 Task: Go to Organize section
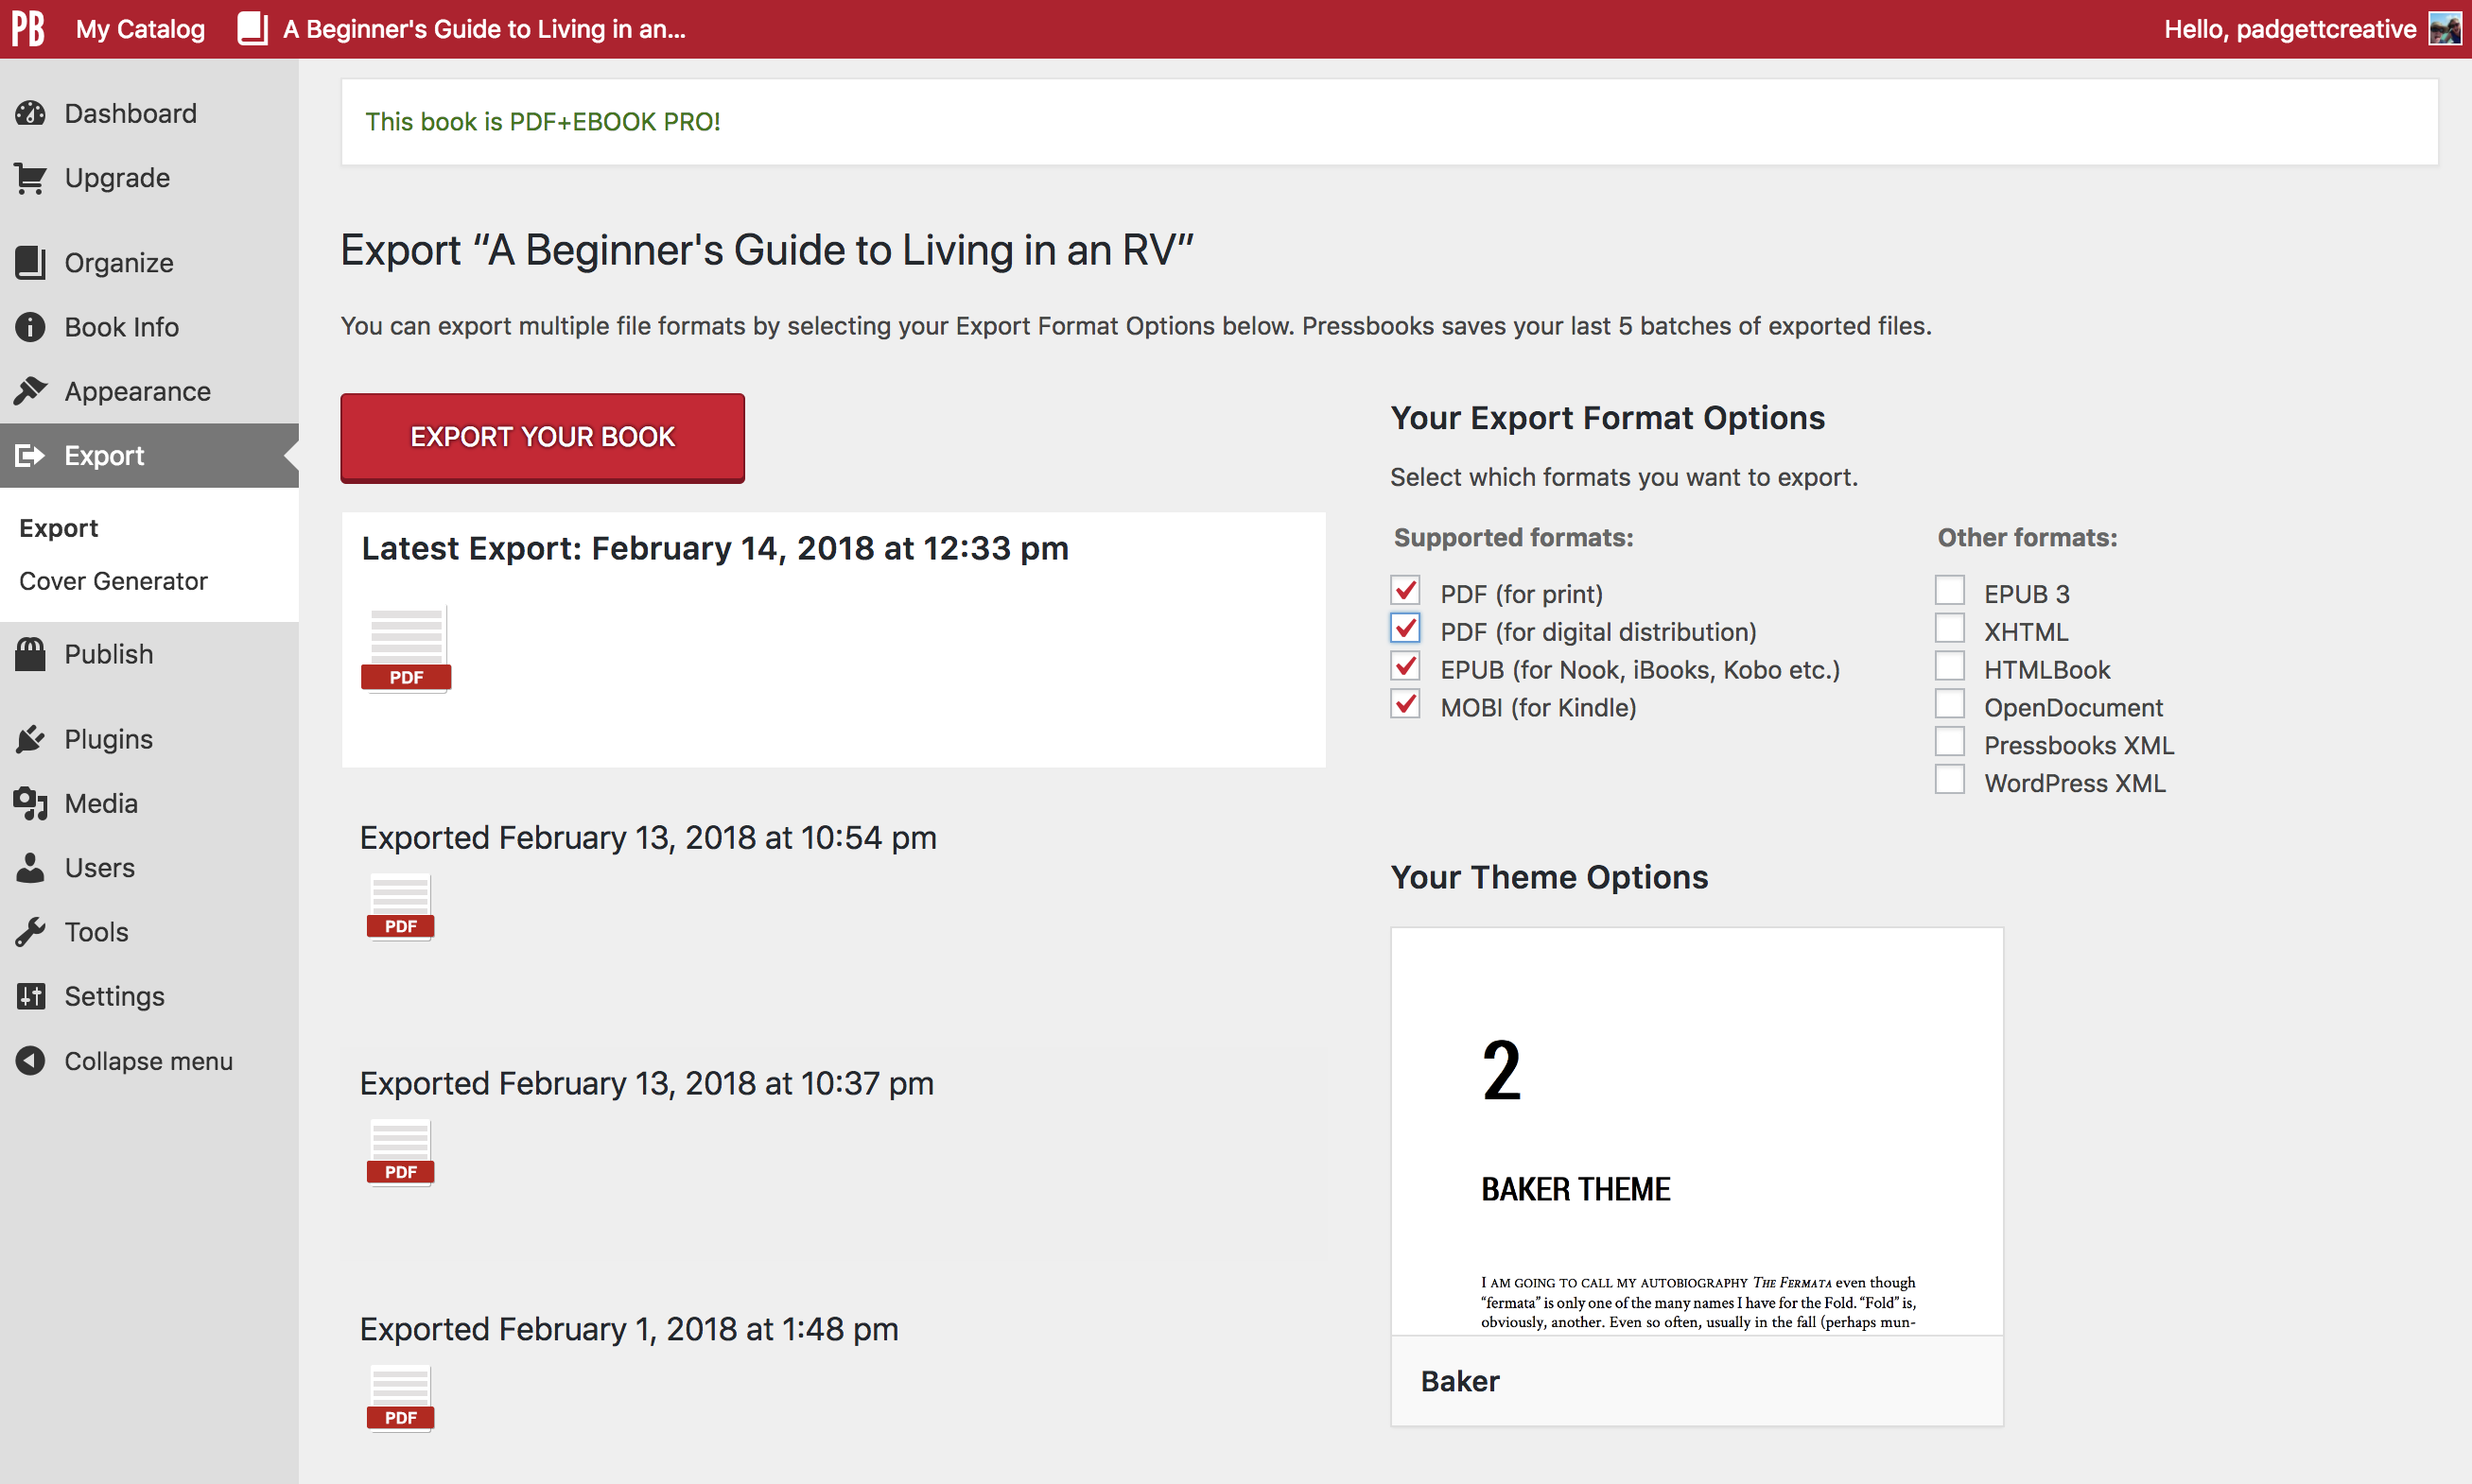point(119,263)
